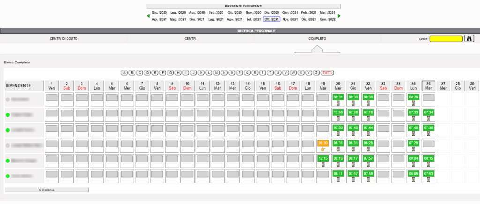Click green status dot in the 13:56 row
Screen dimensions: 480x204
point(7,115)
